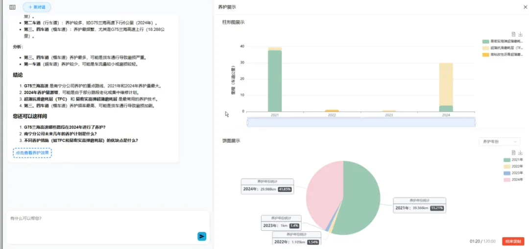Click the 2023年 1km pie label
This screenshot has width=529, height=249.
281,223
